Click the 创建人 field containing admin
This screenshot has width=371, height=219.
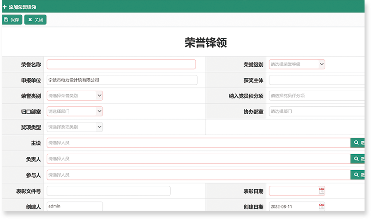point(74,207)
